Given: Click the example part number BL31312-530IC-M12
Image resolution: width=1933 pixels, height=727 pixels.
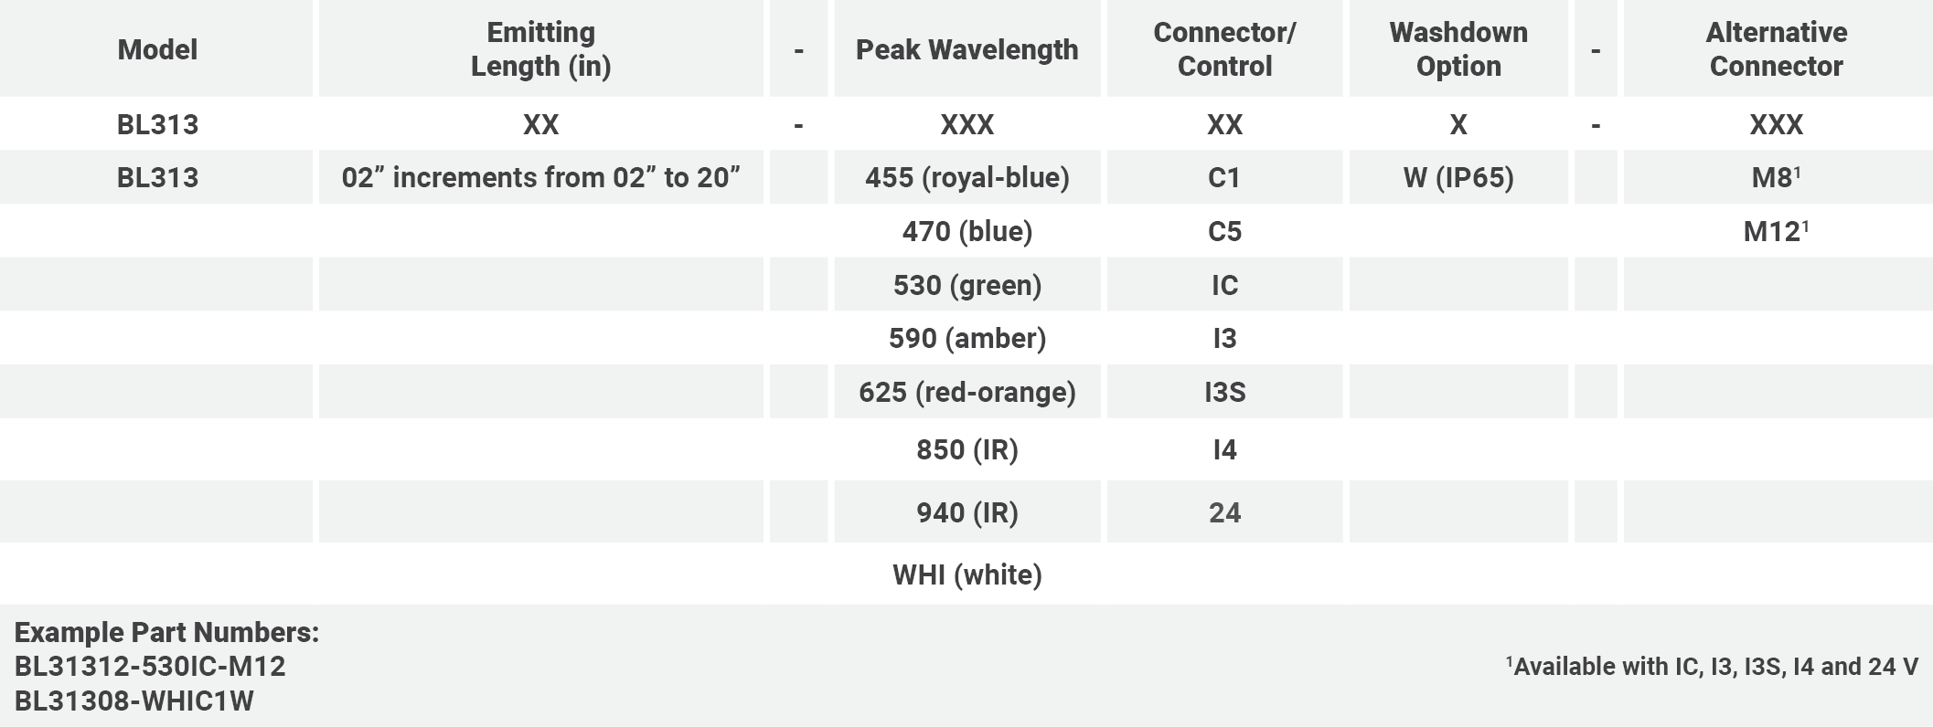Looking at the screenshot, I should pyautogui.click(x=150, y=667).
